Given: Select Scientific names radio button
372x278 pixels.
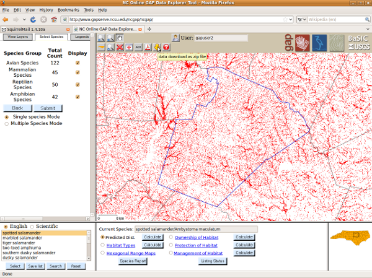Looking at the screenshot, I should (x=32, y=227).
